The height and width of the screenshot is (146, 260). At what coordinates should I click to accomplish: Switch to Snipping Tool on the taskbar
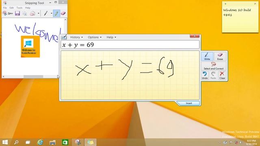(x=78, y=142)
